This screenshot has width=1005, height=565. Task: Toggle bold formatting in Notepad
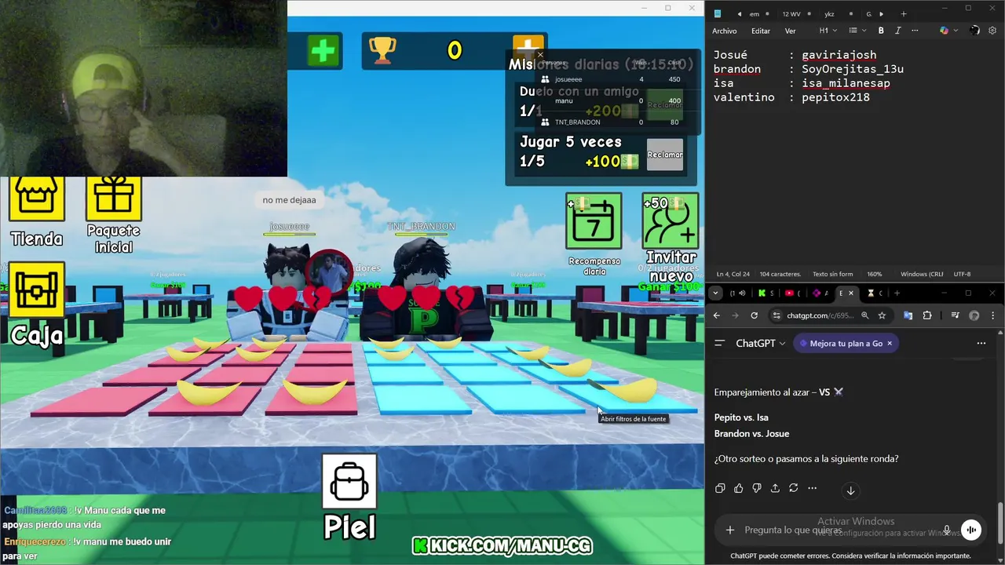(x=881, y=31)
